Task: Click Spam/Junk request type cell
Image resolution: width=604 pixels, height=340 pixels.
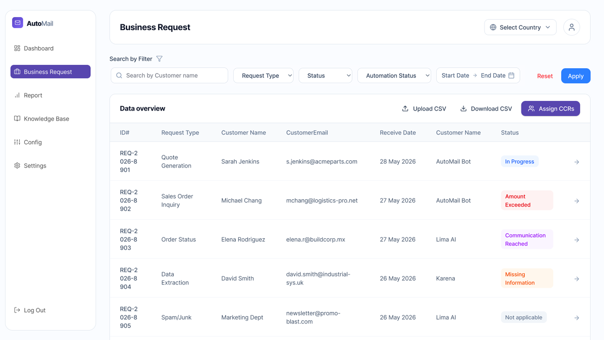Action: (176, 317)
